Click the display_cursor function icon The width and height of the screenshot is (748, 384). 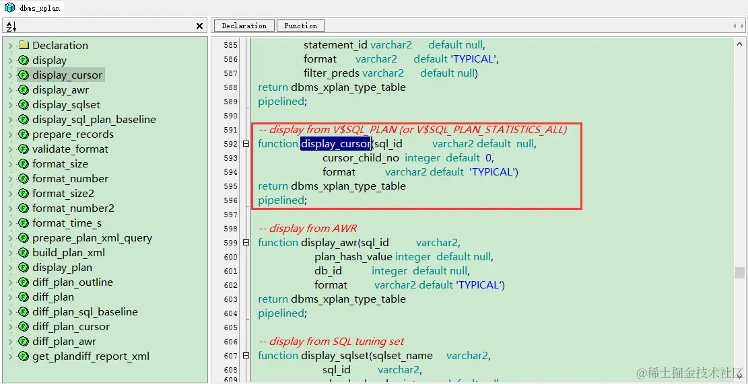tap(24, 75)
